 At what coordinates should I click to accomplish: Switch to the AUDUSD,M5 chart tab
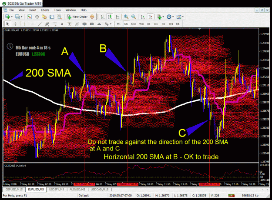[77, 190]
